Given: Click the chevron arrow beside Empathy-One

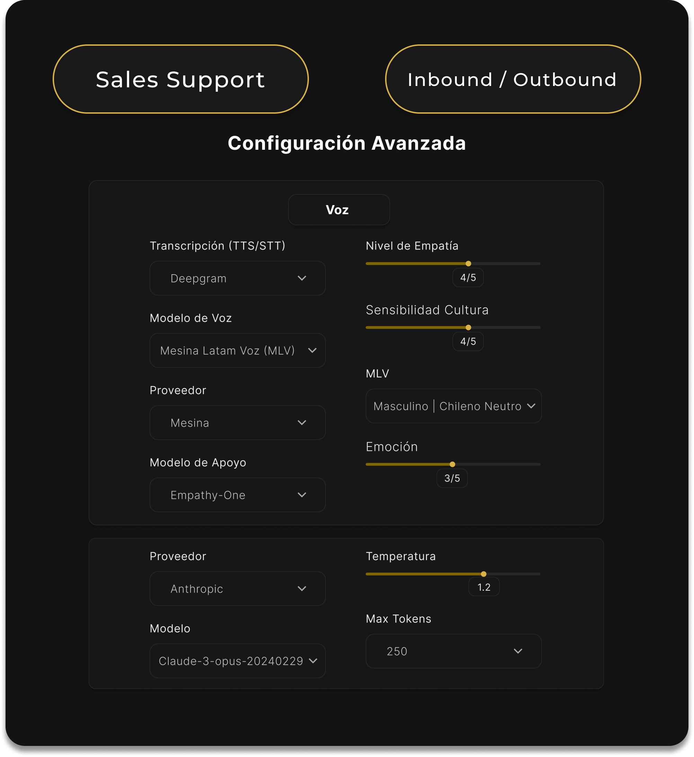Looking at the screenshot, I should [x=302, y=495].
